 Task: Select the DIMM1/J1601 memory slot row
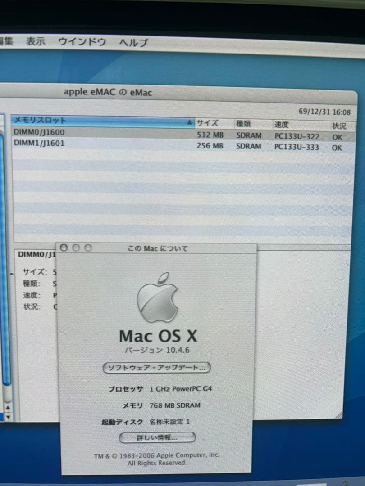pos(183,145)
